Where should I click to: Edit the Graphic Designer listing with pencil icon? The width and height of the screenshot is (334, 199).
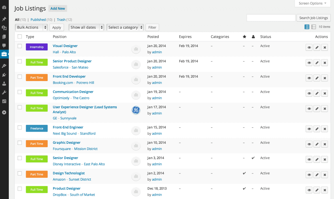tap(317, 144)
